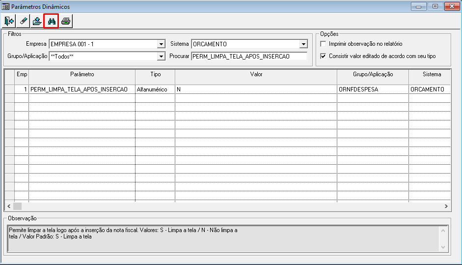
Task: Select the first row selector in the grid
Action: [x=10, y=89]
